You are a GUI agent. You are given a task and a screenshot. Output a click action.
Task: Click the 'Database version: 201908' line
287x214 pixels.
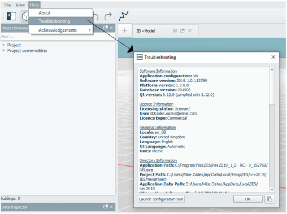coord(165,90)
